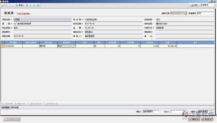Open the 标准样式 print style combo box

point(208,5)
